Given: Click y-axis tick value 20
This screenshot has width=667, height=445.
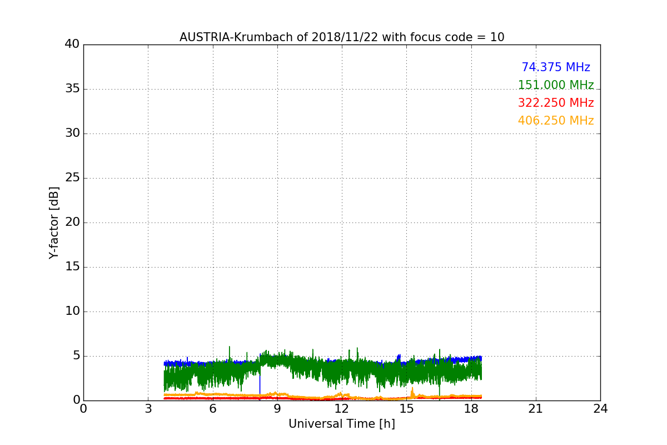Looking at the screenshot, I should pyautogui.click(x=72, y=222).
